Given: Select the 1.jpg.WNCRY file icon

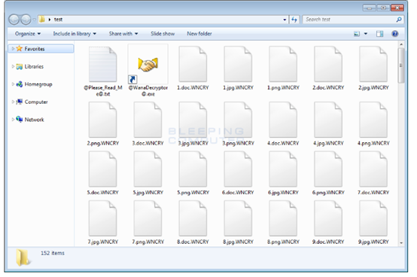Looking at the screenshot, I should click(x=238, y=64).
